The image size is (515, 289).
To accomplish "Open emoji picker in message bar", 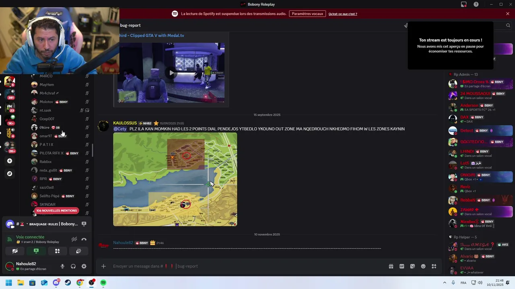I will [x=423, y=266].
